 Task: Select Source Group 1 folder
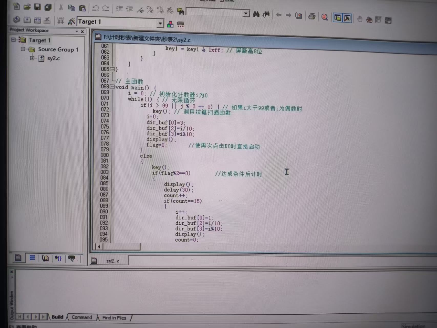(x=58, y=49)
